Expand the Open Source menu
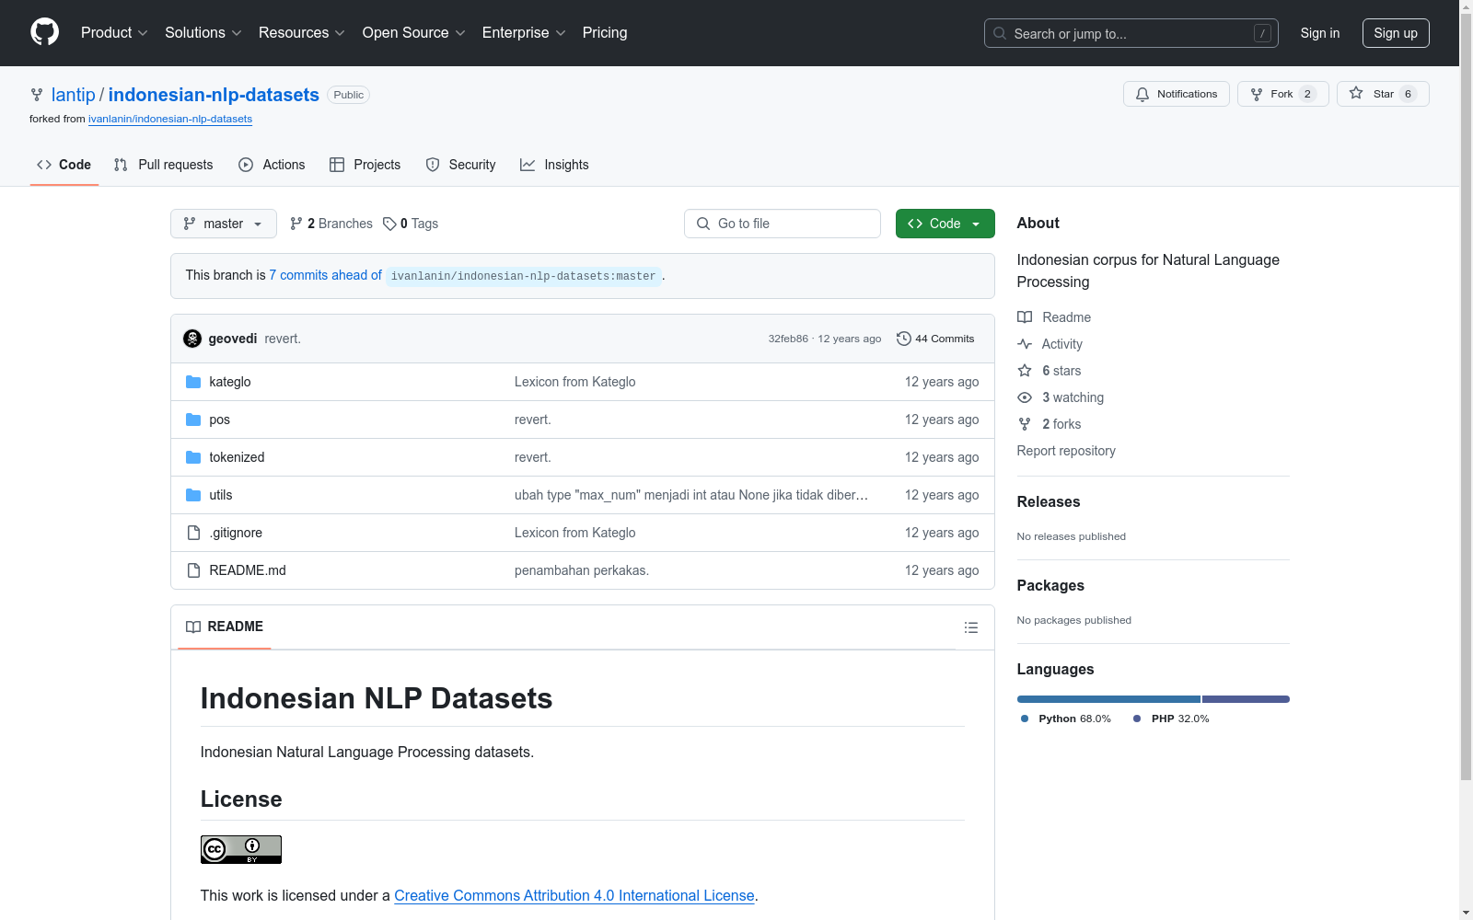The image size is (1473, 920). 414,32
